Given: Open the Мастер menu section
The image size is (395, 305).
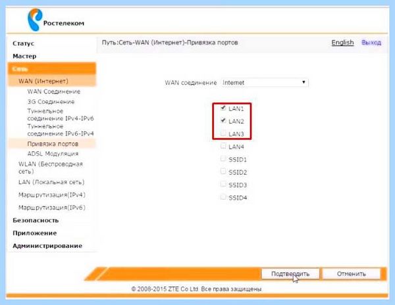Looking at the screenshot, I should click(24, 56).
